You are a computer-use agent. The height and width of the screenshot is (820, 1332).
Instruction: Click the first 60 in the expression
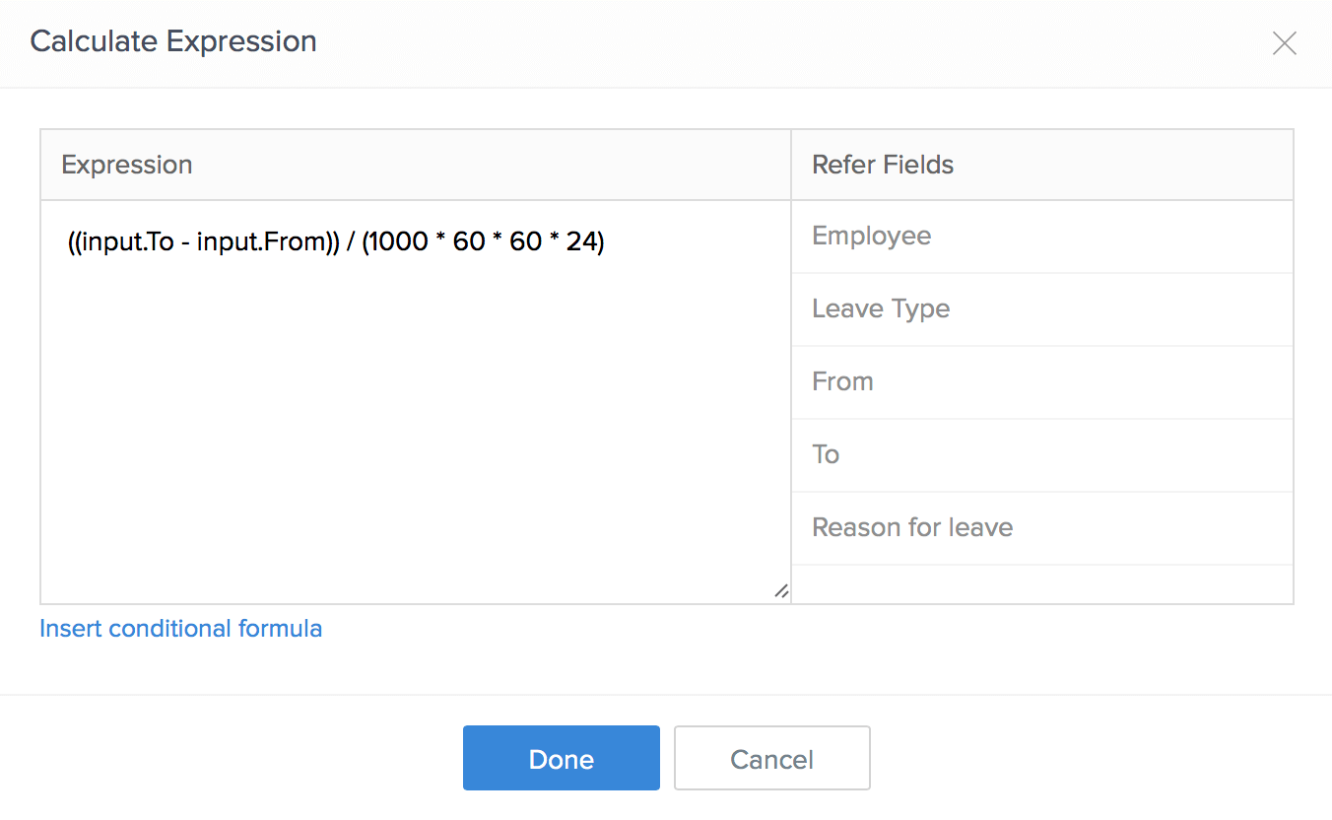[x=469, y=242]
